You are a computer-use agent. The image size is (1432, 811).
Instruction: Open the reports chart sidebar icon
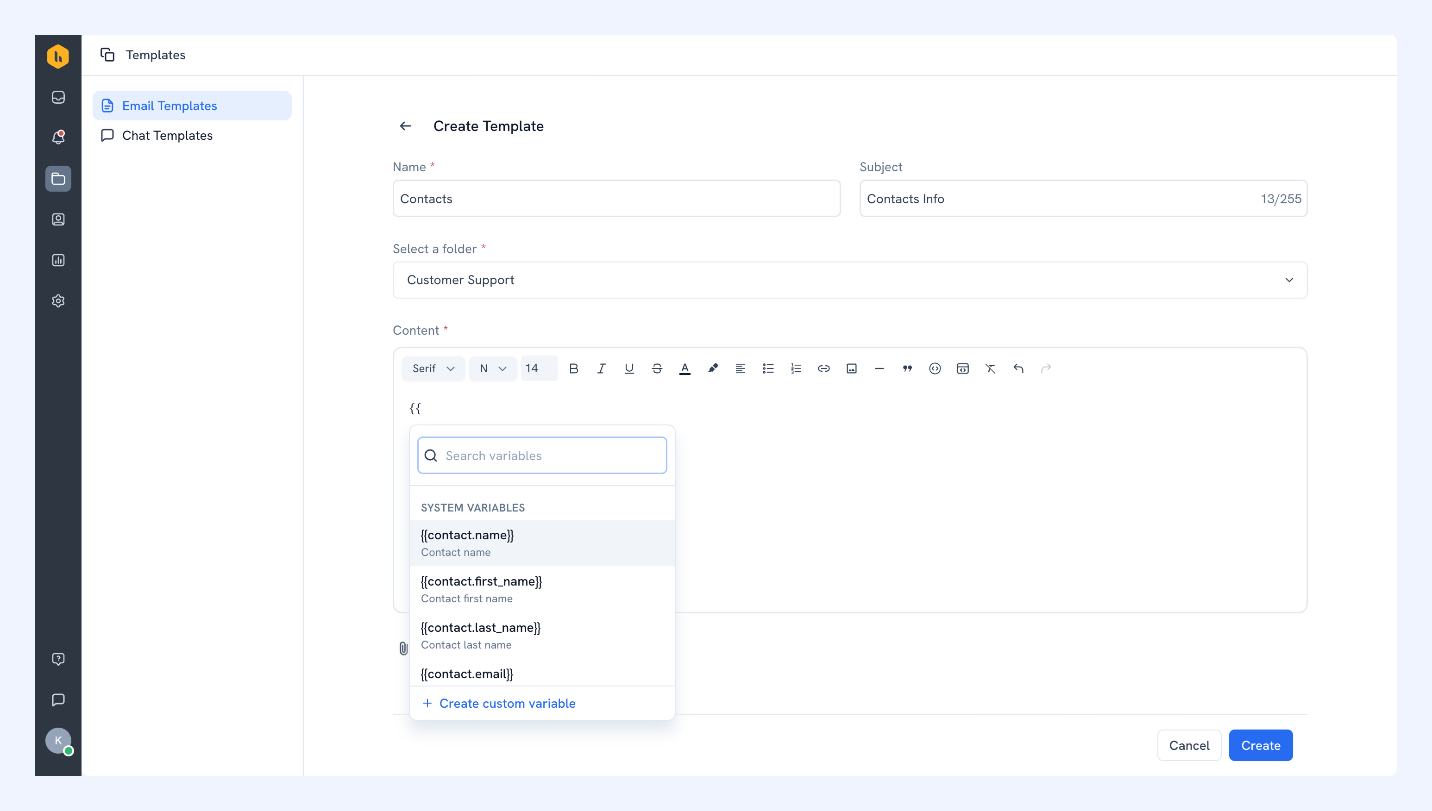(x=58, y=260)
